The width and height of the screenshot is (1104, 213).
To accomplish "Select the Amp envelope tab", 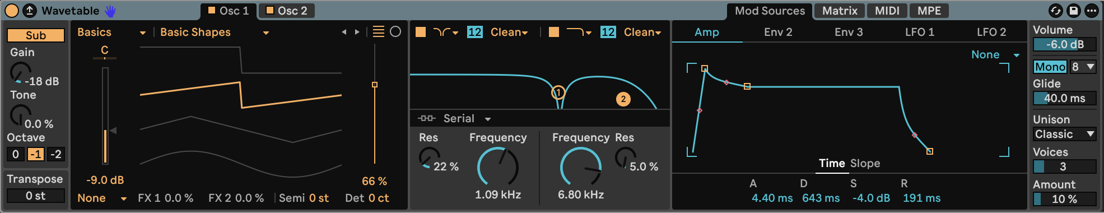I will tap(707, 33).
